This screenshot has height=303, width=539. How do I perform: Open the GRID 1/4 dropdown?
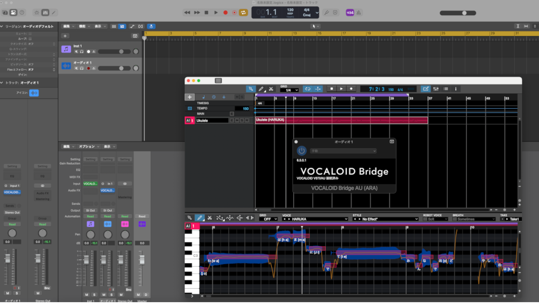tap(289, 90)
